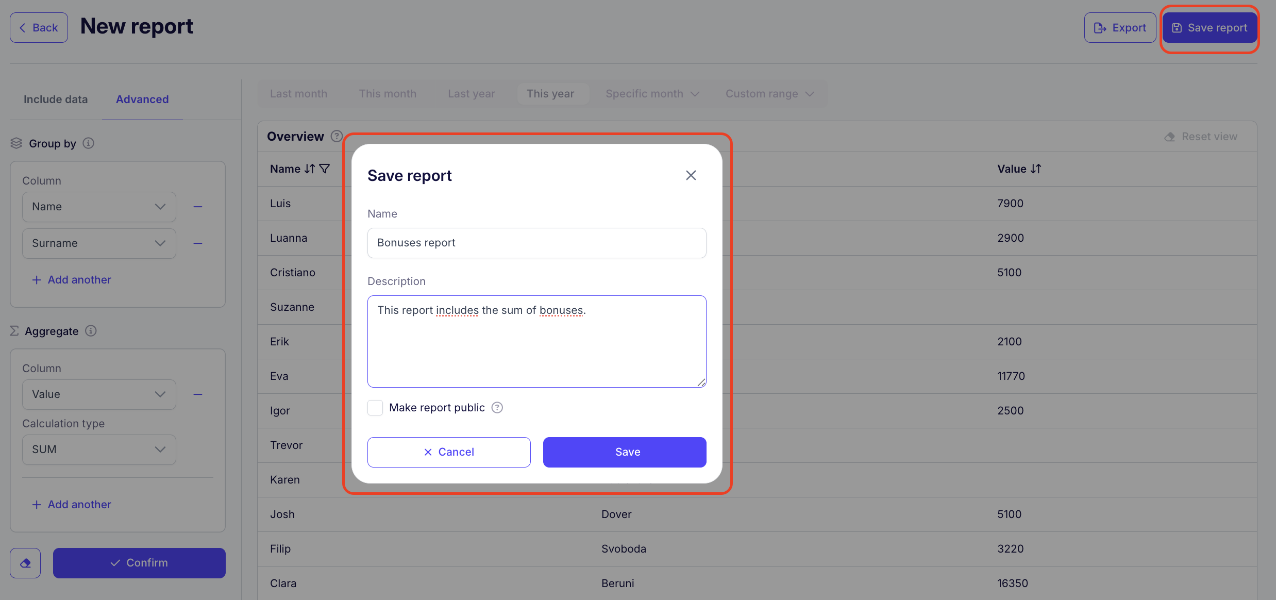
Task: Click the report Name input field
Action: click(x=536, y=243)
